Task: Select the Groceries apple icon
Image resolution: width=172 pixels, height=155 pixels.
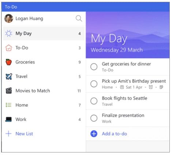Action: pos(9,62)
